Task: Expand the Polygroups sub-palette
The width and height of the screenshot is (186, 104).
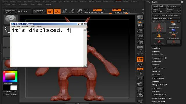Action: (158, 78)
